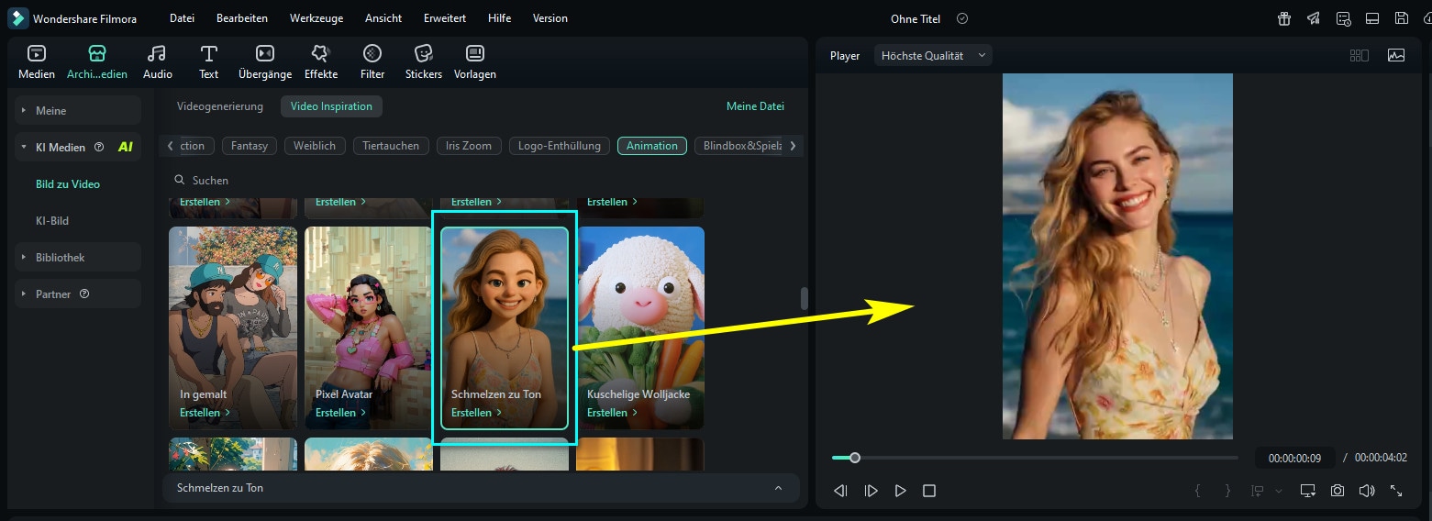Click the layout panel icon in title bar
The width and height of the screenshot is (1432, 521).
click(1372, 18)
